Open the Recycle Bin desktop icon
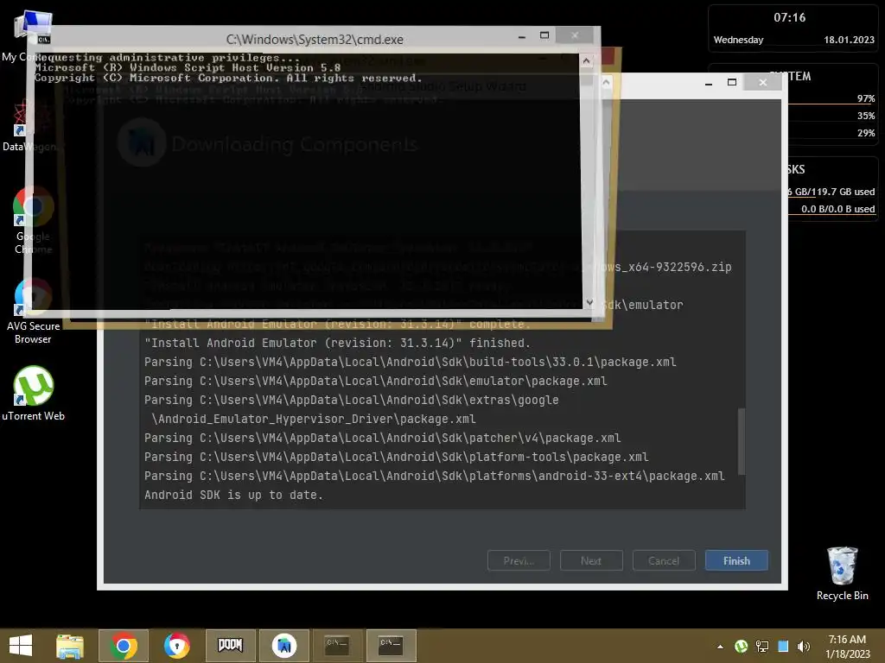Screen dimensions: 885x663 pyautogui.click(x=842, y=574)
